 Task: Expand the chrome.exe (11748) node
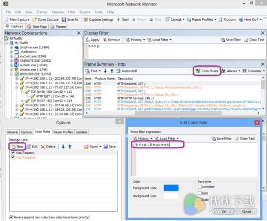[x=12, y=70]
